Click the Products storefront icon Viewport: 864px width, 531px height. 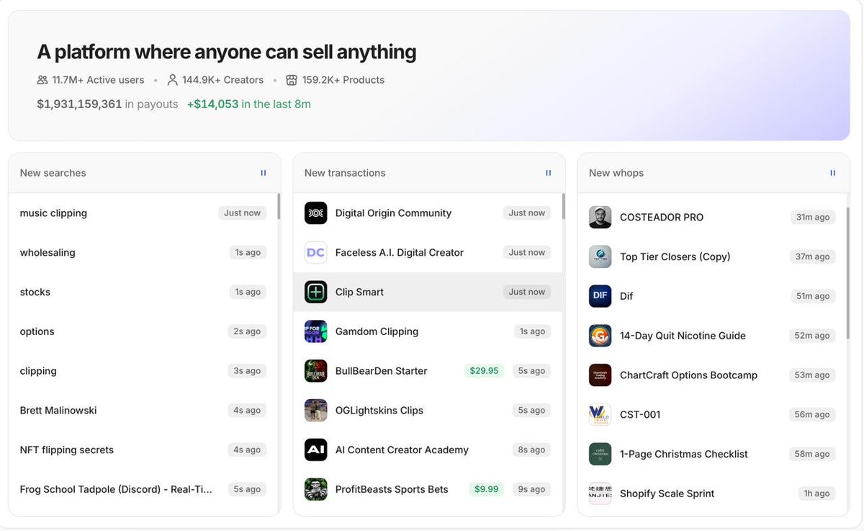pyautogui.click(x=292, y=80)
